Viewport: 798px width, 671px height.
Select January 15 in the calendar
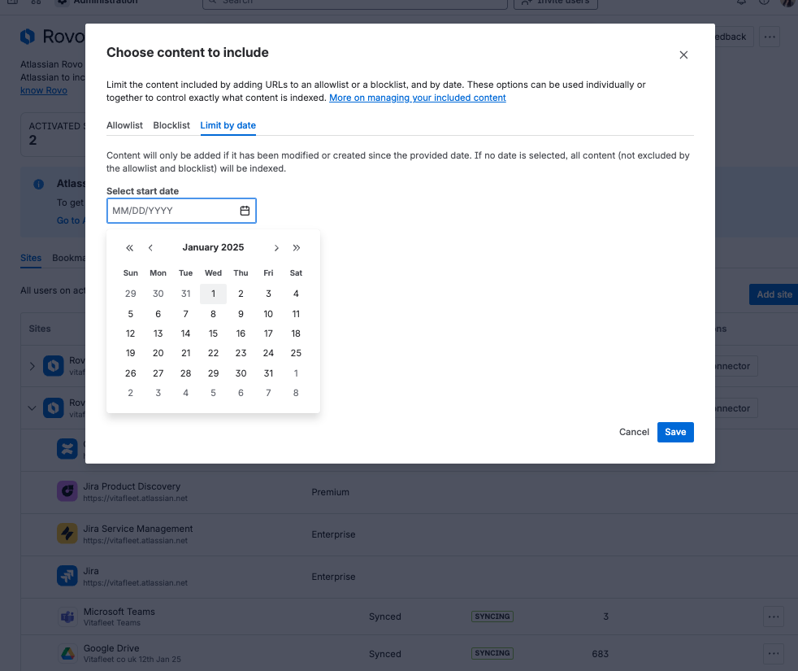point(213,333)
